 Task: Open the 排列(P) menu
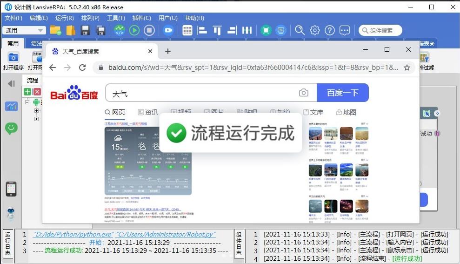coord(90,18)
